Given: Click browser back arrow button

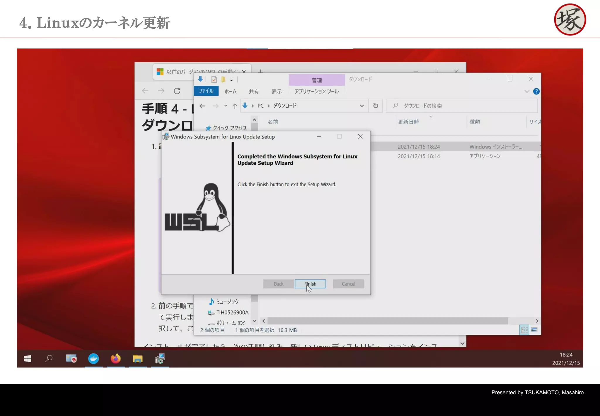Looking at the screenshot, I should coord(145,91).
